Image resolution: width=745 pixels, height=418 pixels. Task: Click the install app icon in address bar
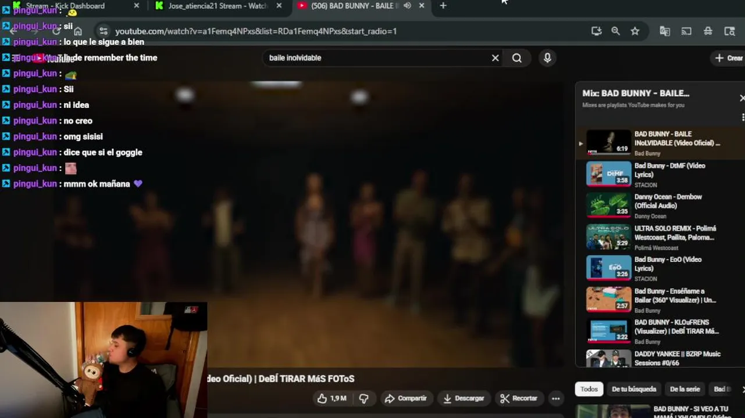[596, 31]
